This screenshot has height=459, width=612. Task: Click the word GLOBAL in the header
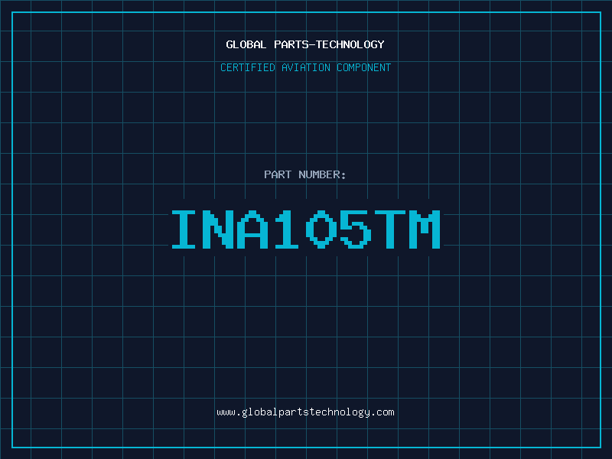pyautogui.click(x=246, y=44)
